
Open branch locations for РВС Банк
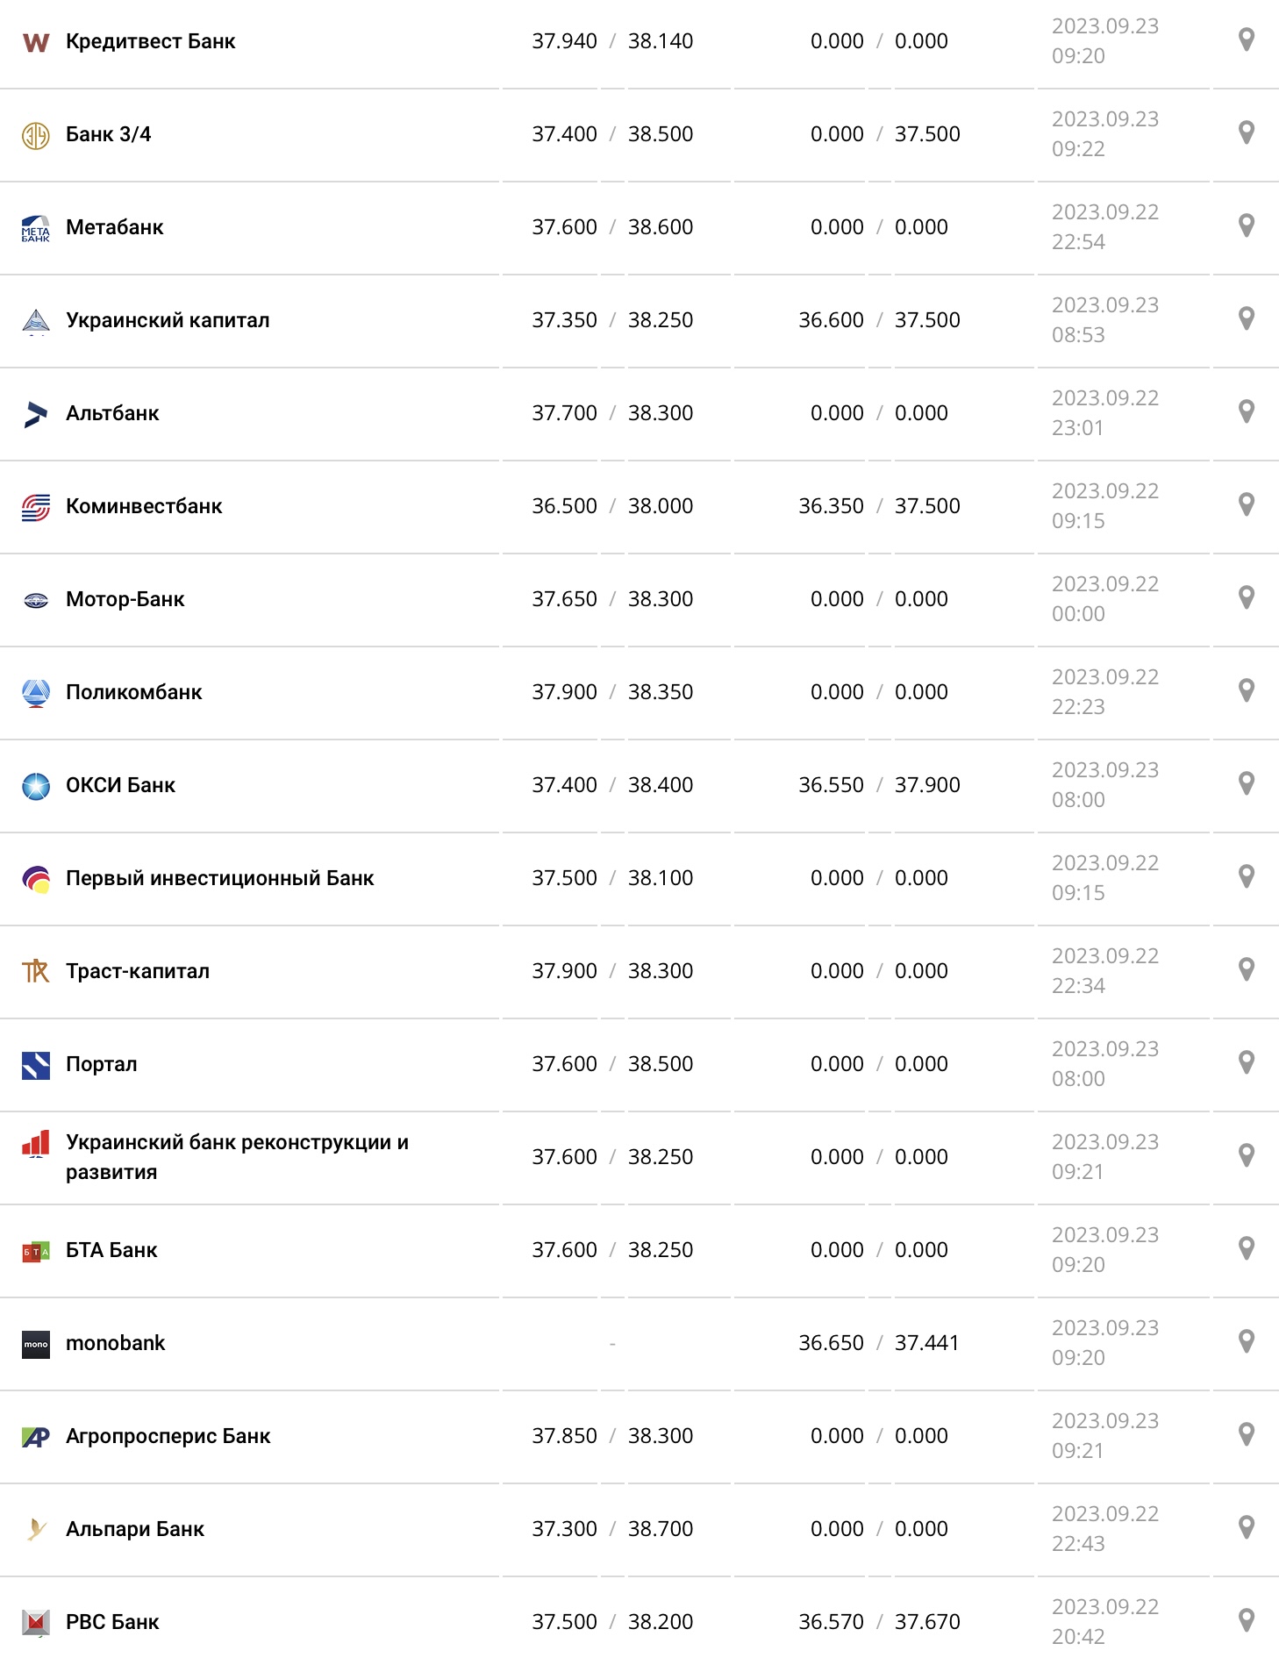pos(1245,1621)
